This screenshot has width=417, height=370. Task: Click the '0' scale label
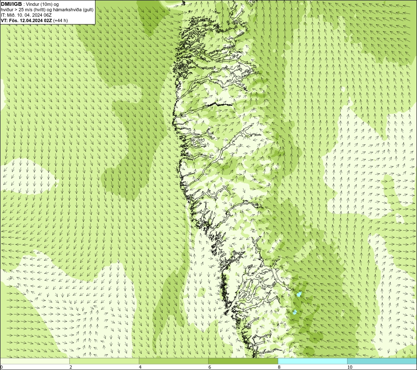[x=1, y=367]
